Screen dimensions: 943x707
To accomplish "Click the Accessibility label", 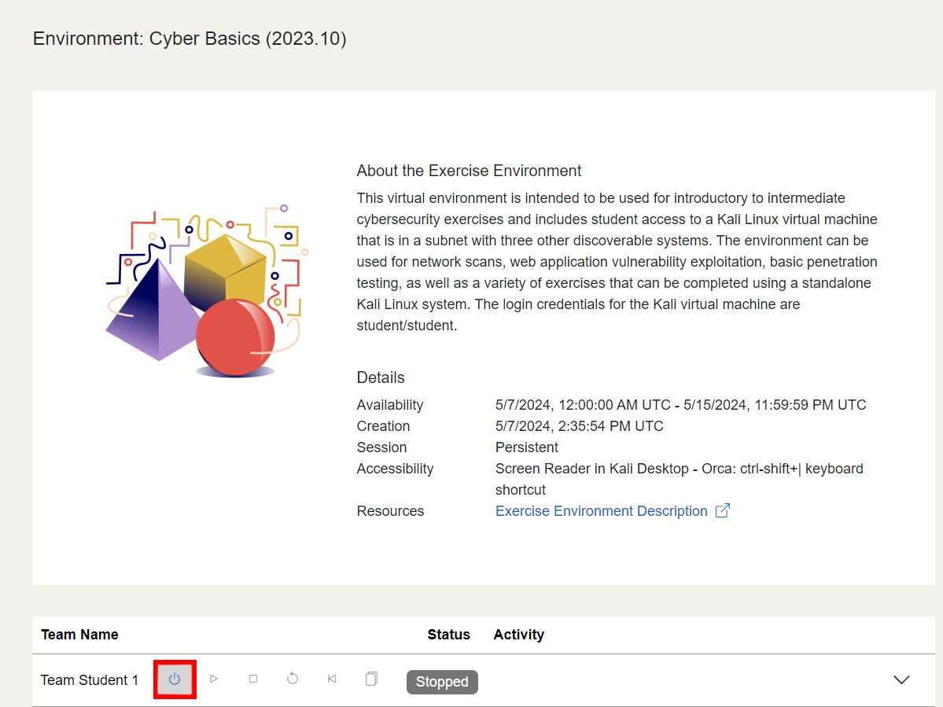I will 395,469.
